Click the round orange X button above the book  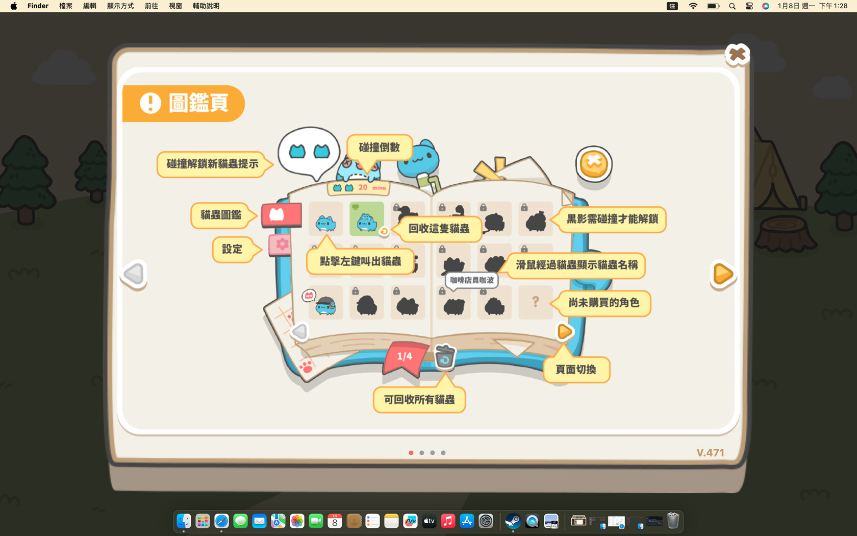(593, 164)
